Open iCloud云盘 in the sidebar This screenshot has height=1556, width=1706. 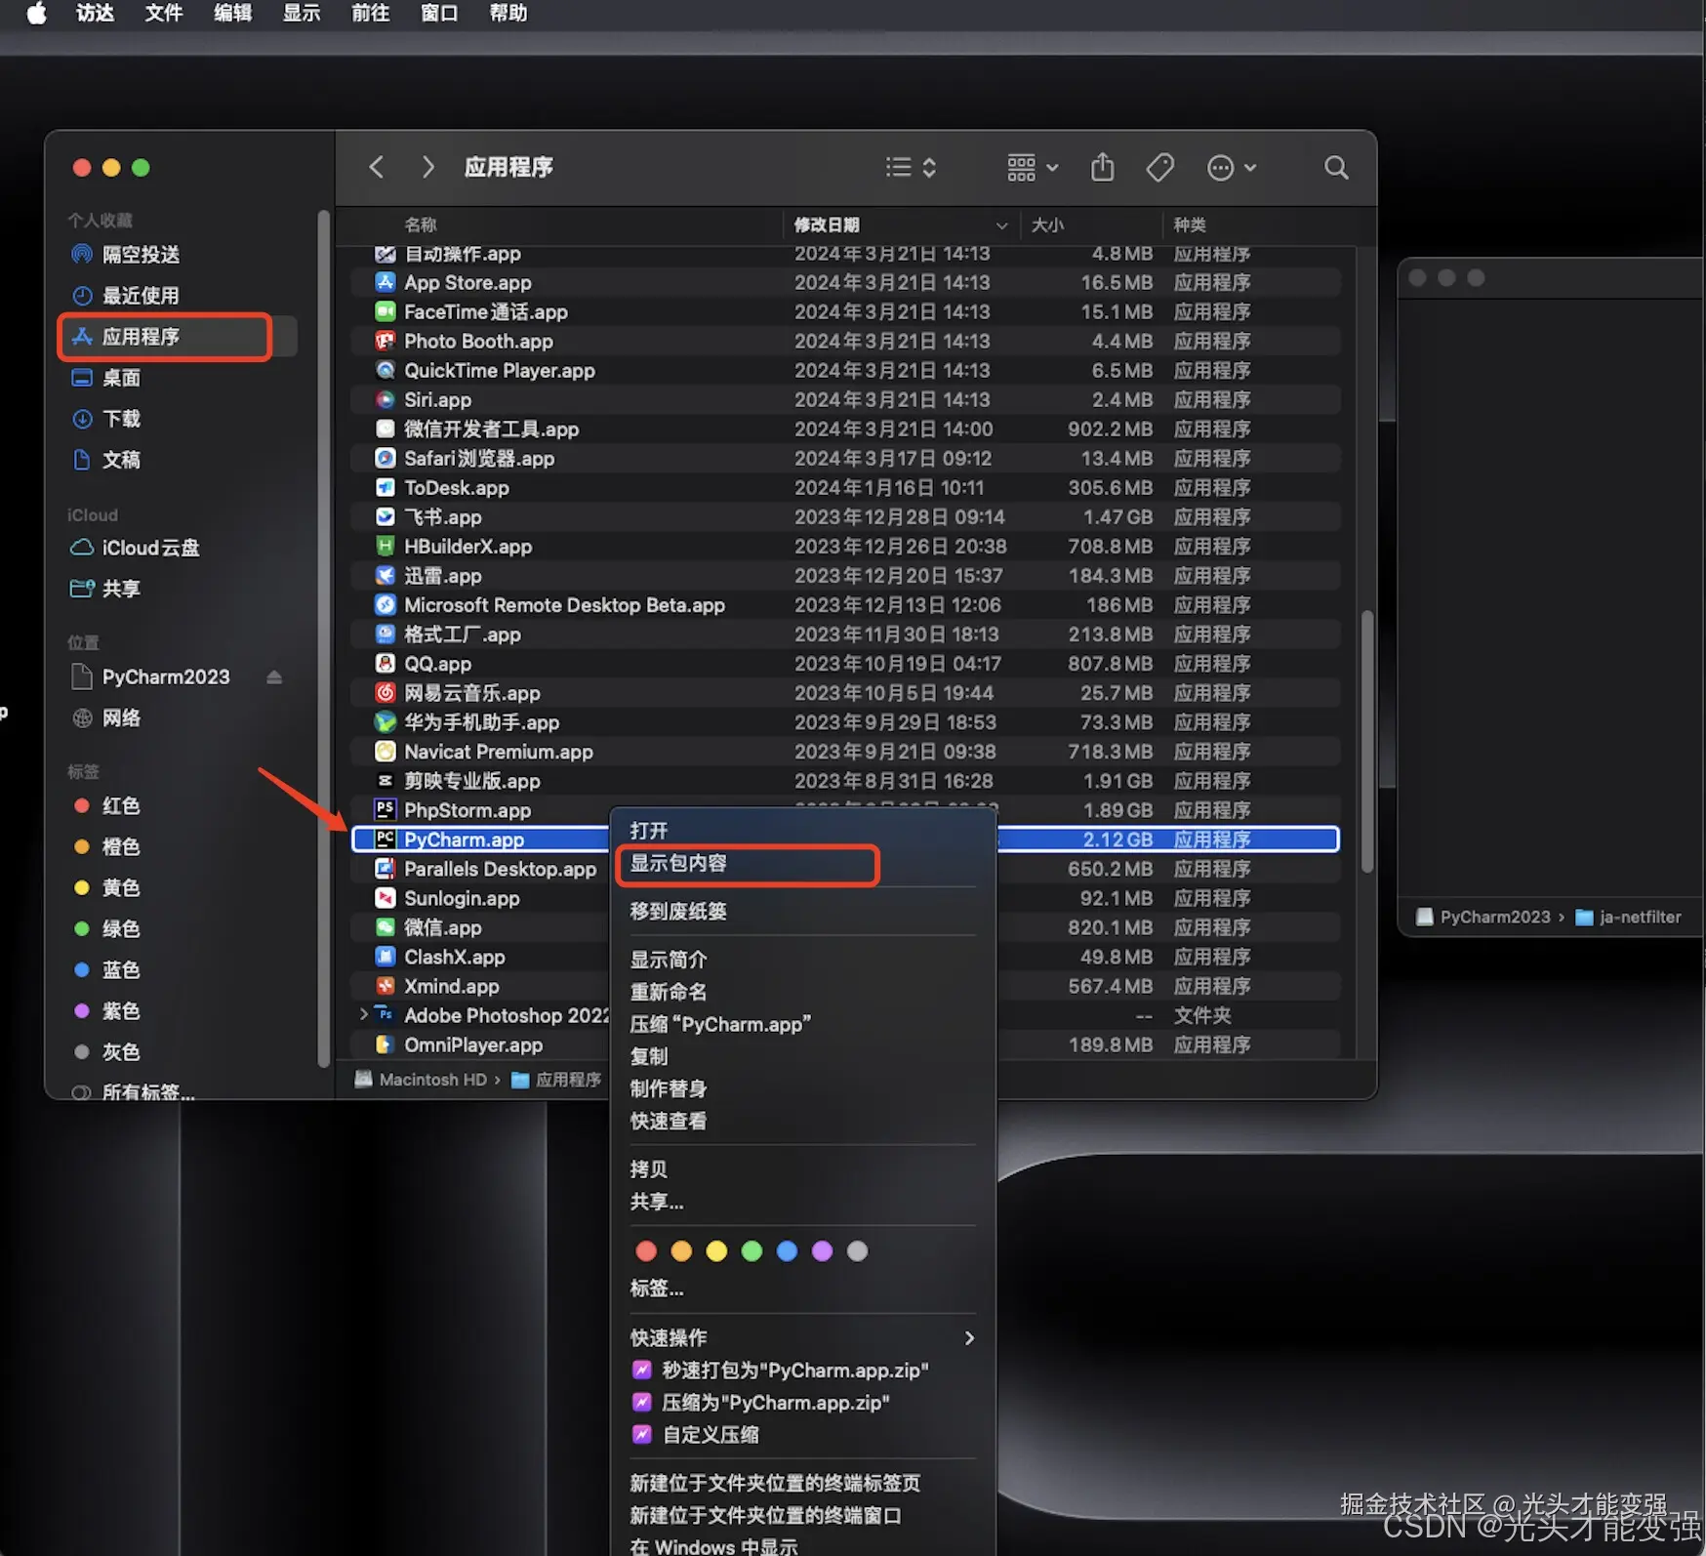[x=150, y=548]
